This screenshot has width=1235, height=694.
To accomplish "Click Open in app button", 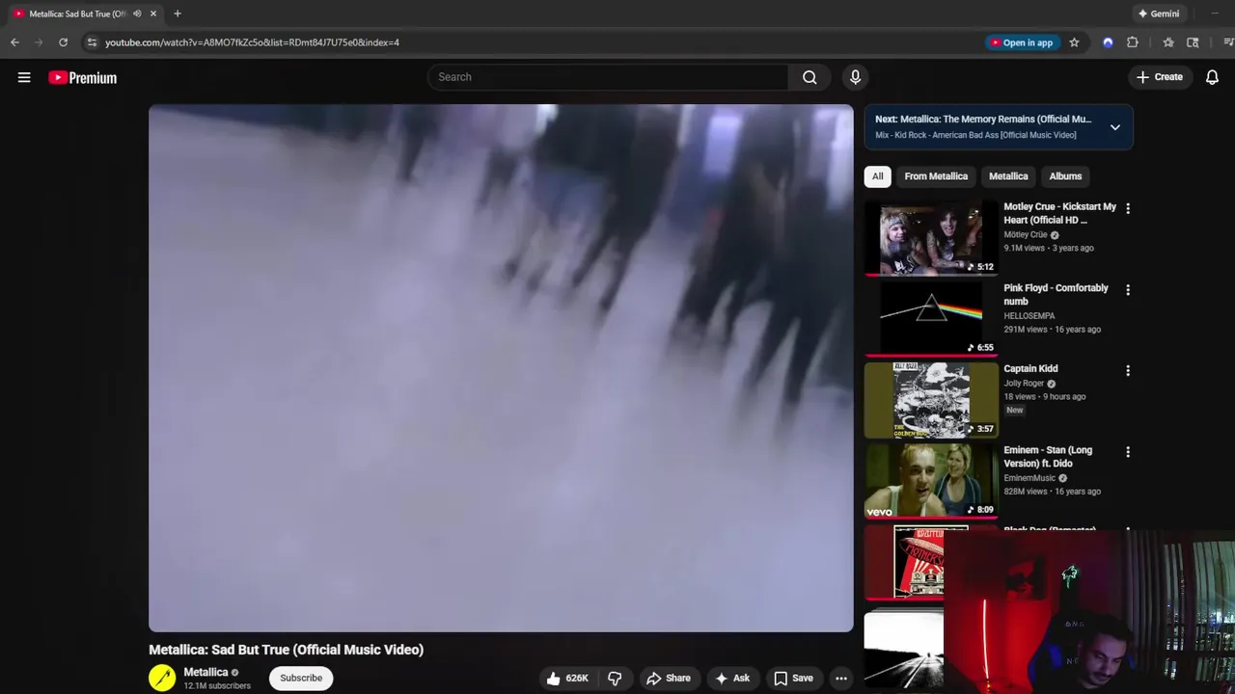I will point(1023,42).
